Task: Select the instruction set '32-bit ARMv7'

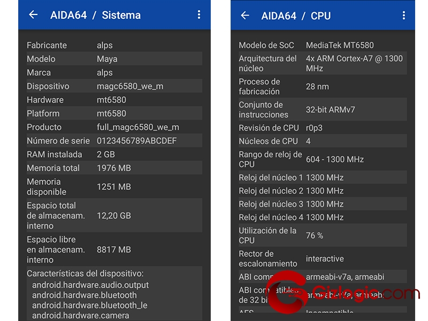Action: tap(330, 110)
